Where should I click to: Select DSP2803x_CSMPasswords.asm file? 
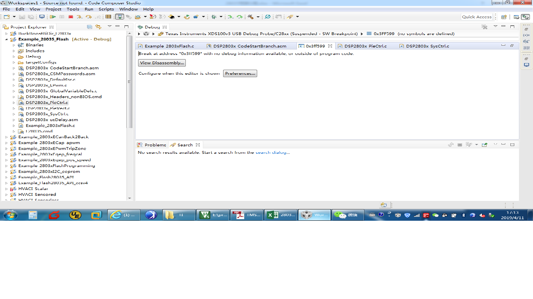click(60, 74)
